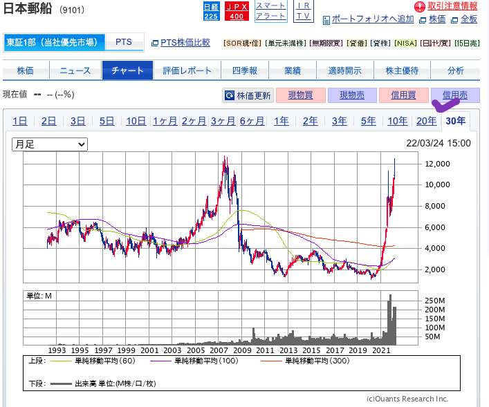Open the 分析 tab
This screenshot has width=489, height=407.
456,70
